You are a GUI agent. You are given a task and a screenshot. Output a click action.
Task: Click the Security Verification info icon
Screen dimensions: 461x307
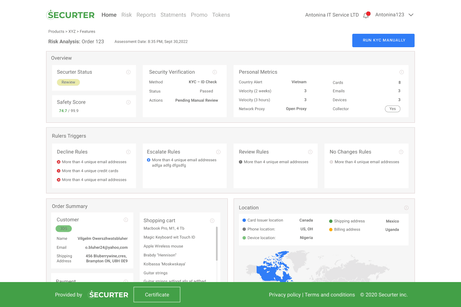click(x=215, y=72)
